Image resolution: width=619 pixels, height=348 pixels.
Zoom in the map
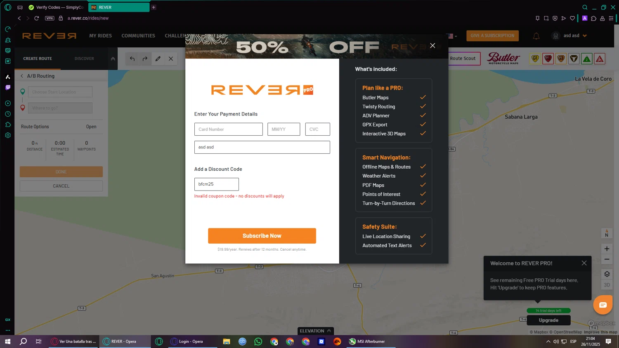click(607, 249)
